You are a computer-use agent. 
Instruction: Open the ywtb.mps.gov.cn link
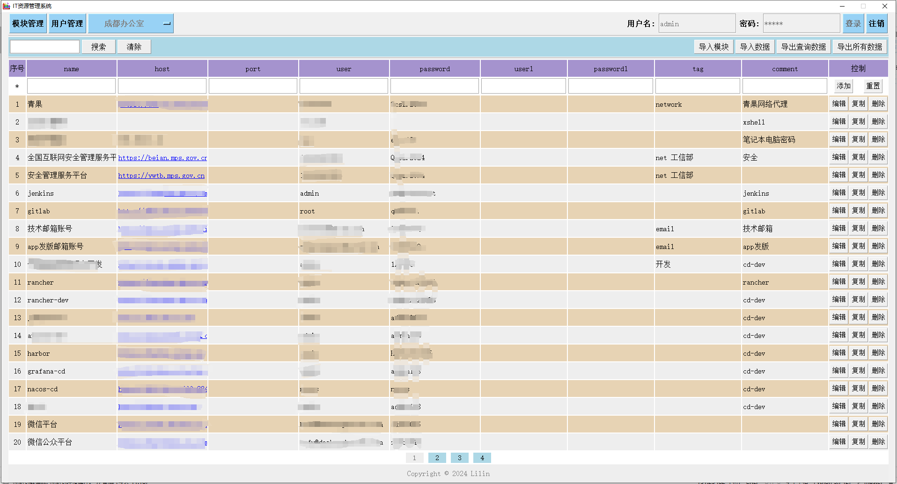(x=162, y=176)
